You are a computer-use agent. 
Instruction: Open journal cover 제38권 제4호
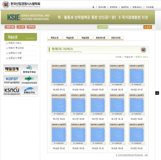78,75
